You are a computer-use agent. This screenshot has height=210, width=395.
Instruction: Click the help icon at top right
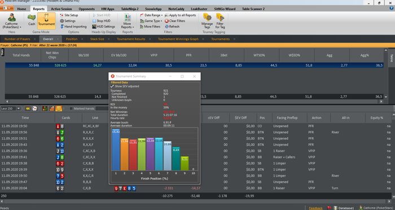[x=391, y=8]
